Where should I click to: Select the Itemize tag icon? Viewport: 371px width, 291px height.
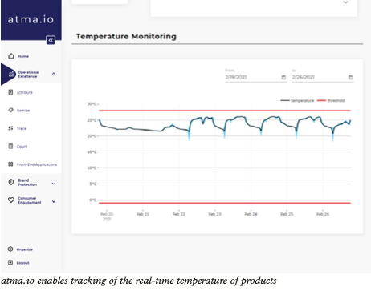click(x=10, y=110)
